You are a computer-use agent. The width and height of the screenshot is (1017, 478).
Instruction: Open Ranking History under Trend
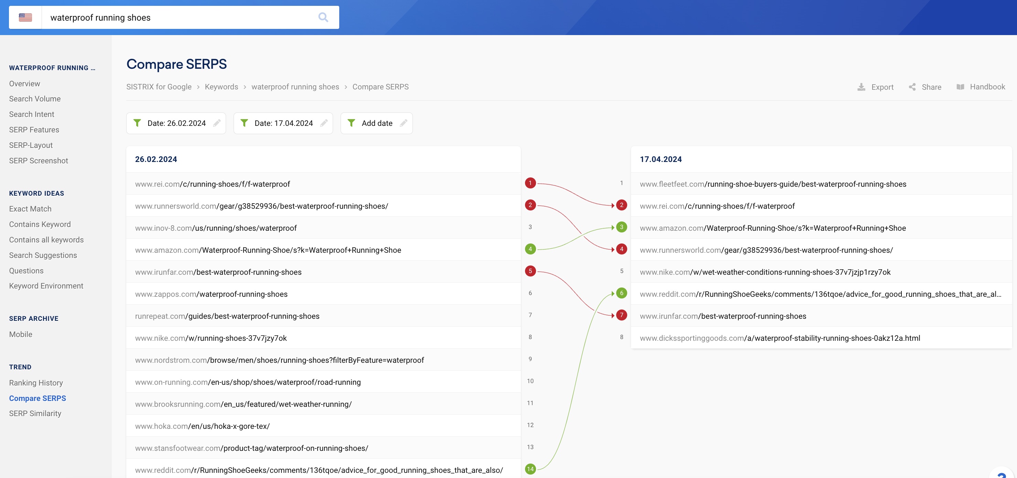click(36, 383)
